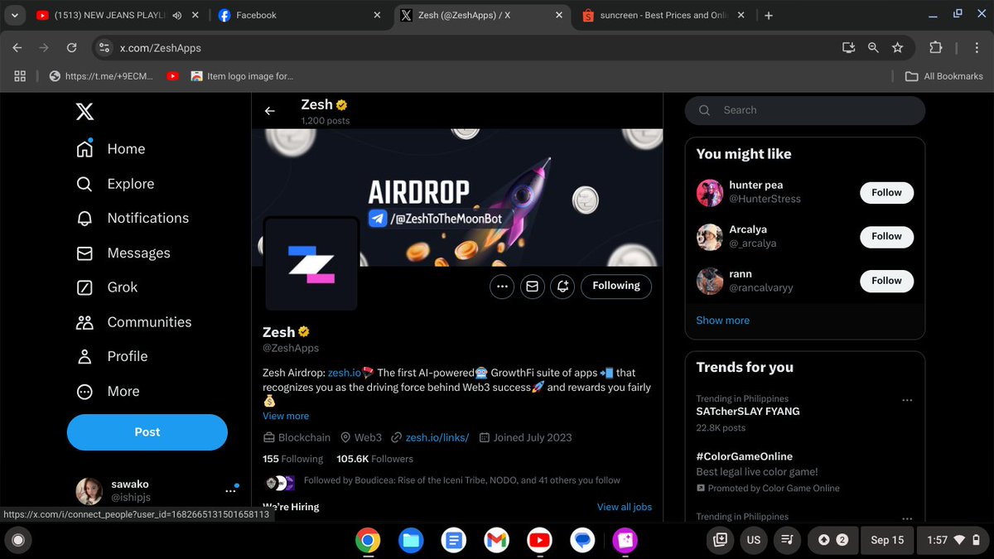Open a new browser tab
The image size is (994, 559).
pos(769,15)
